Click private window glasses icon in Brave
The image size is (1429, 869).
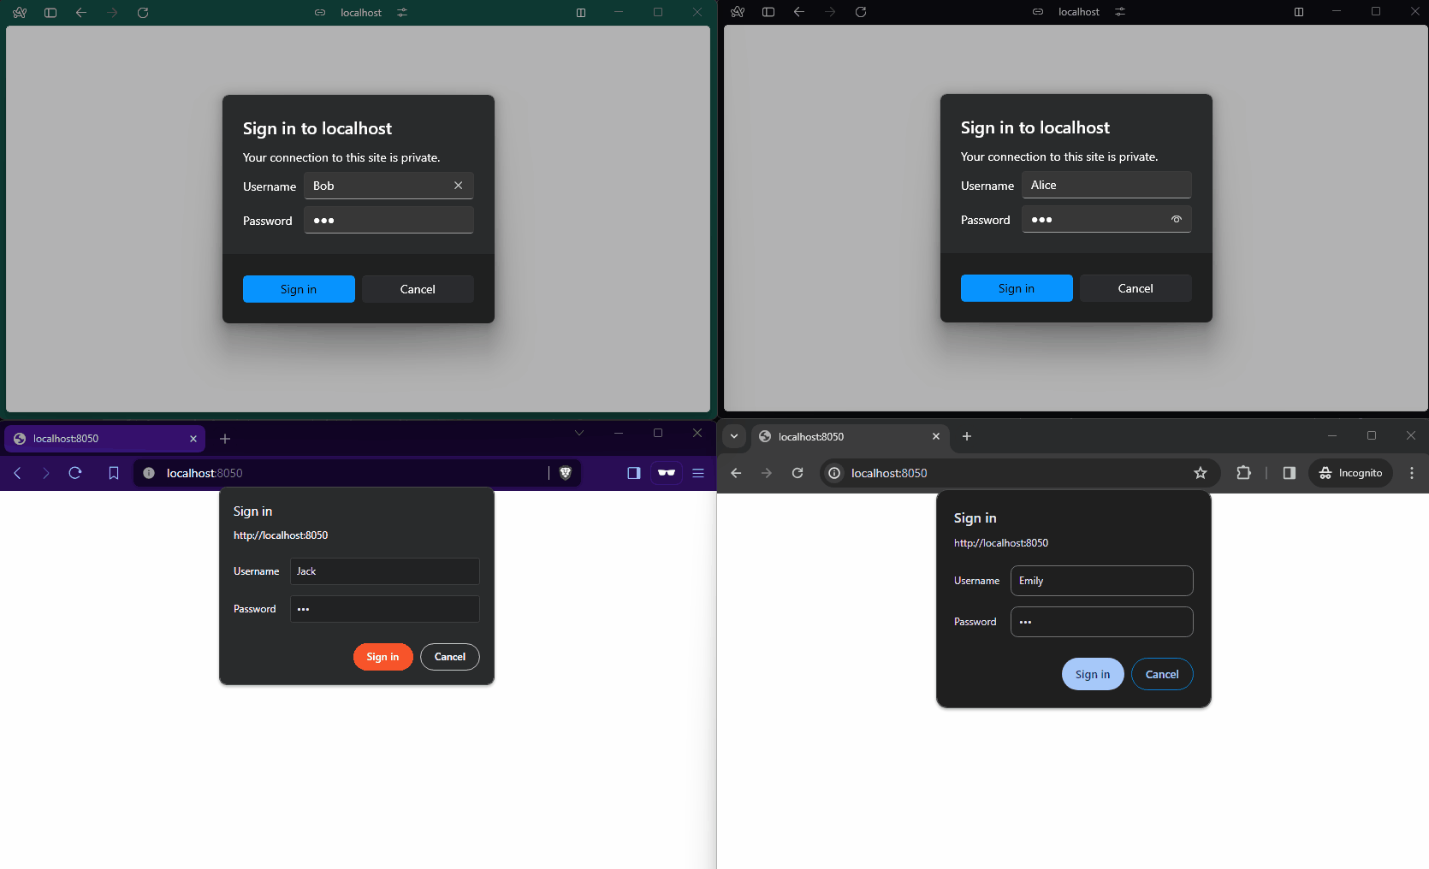(667, 473)
